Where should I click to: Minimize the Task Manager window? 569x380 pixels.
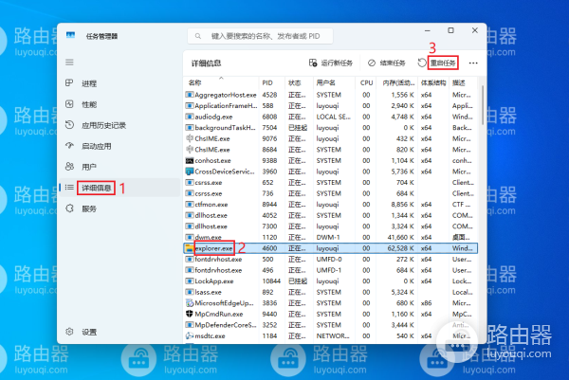427,30
